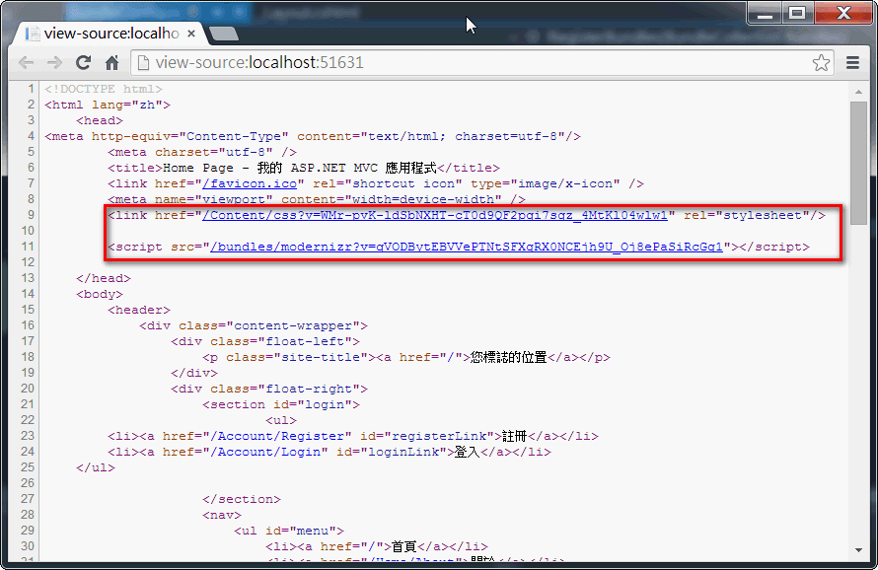Open the /bundles/modernizr script link
Viewport: 878px width, 570px height.
pyautogui.click(x=466, y=247)
